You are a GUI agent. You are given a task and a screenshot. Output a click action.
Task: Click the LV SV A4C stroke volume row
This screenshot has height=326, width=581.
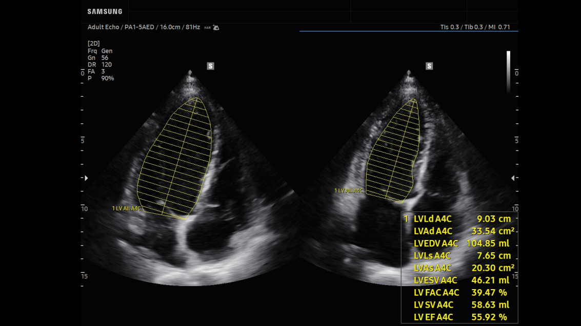[459, 305]
